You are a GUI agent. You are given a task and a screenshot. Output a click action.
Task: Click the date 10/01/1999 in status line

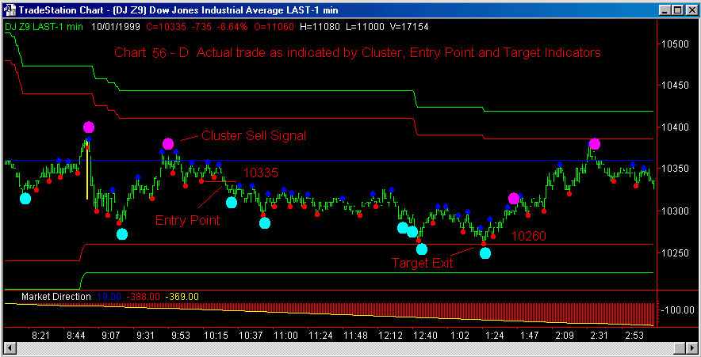tap(117, 27)
